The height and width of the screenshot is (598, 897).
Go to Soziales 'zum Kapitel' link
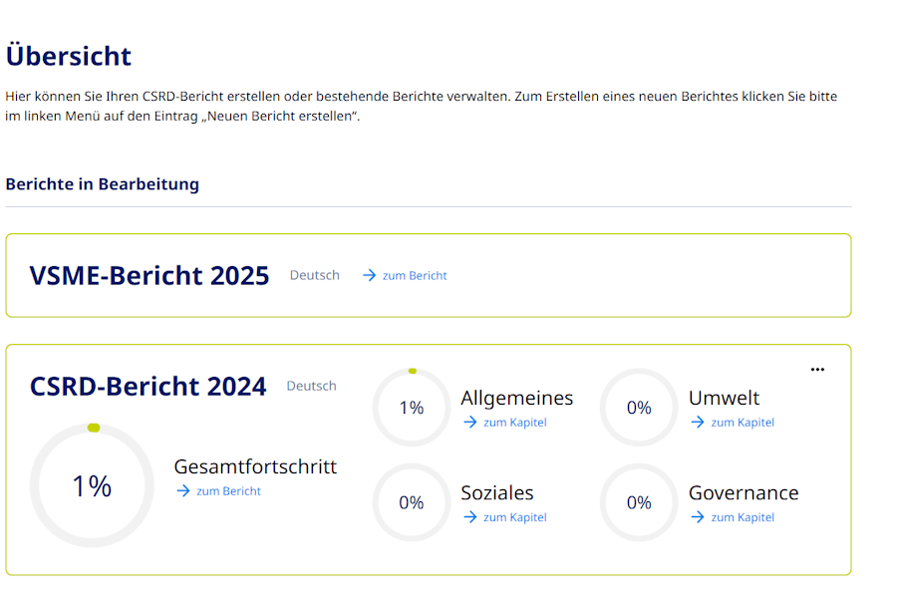point(514,516)
